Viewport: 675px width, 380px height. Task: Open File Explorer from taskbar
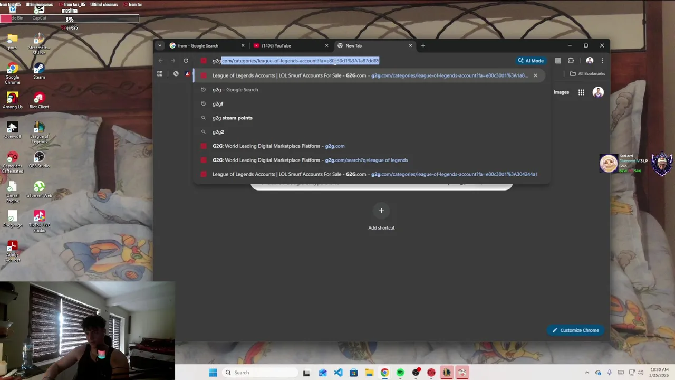click(369, 373)
